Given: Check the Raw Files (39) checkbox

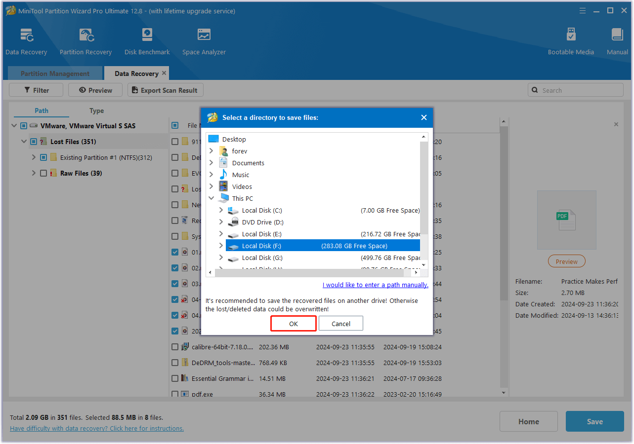Looking at the screenshot, I should point(43,173).
